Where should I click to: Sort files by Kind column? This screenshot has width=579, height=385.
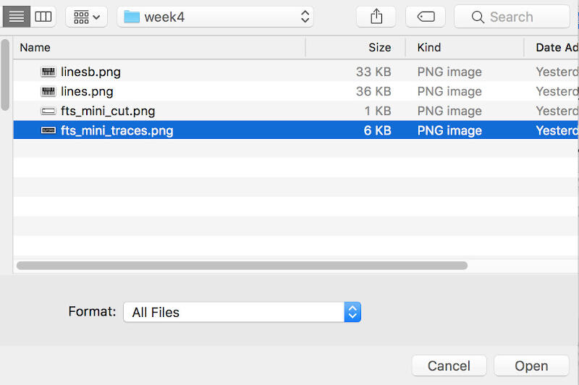pyautogui.click(x=429, y=48)
